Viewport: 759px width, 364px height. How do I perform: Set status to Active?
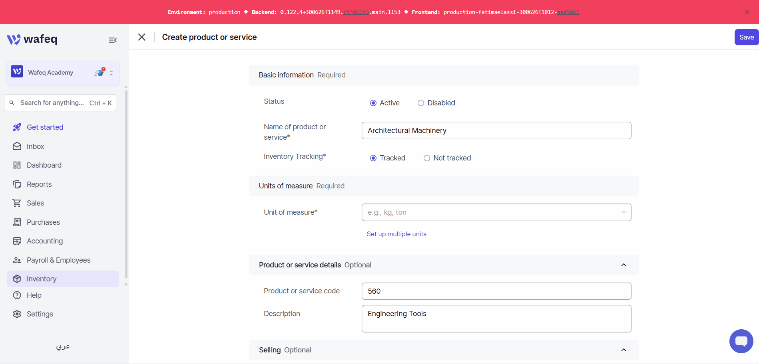[x=373, y=103]
